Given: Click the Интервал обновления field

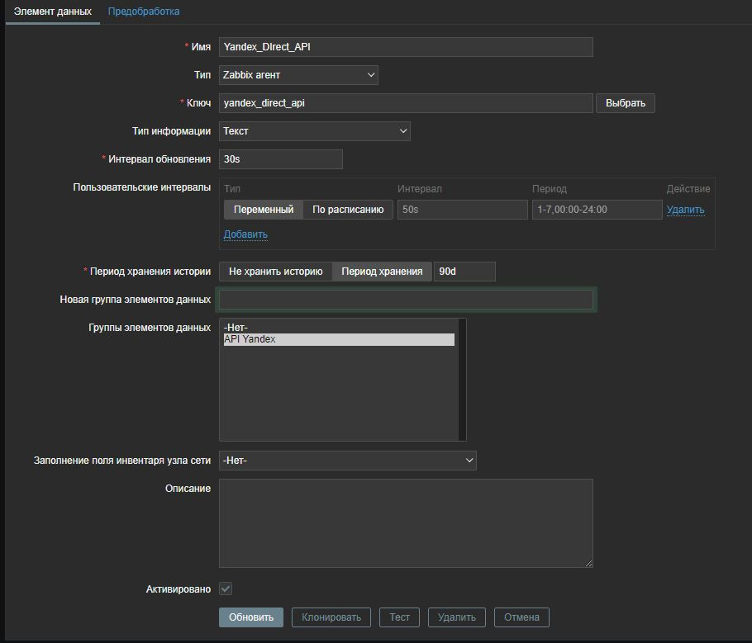Looking at the screenshot, I should (x=280, y=159).
